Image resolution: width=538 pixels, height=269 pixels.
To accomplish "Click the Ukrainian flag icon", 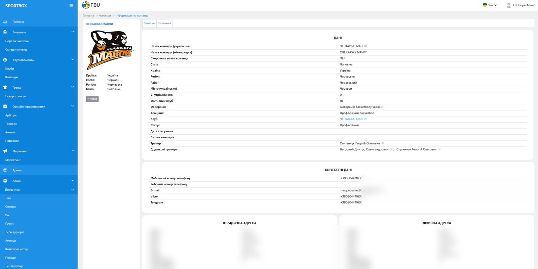I will (485, 5).
